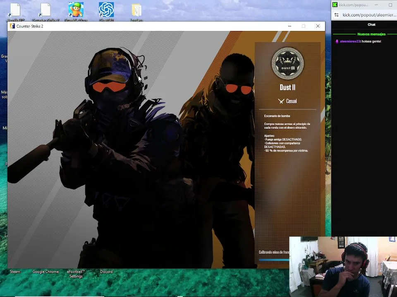
Task: Select the Google Chrome desktop label
Action: 45,272
